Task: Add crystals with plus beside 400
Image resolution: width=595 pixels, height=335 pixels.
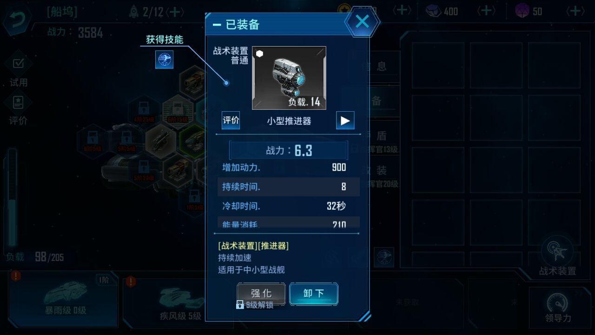Action: coord(486,11)
